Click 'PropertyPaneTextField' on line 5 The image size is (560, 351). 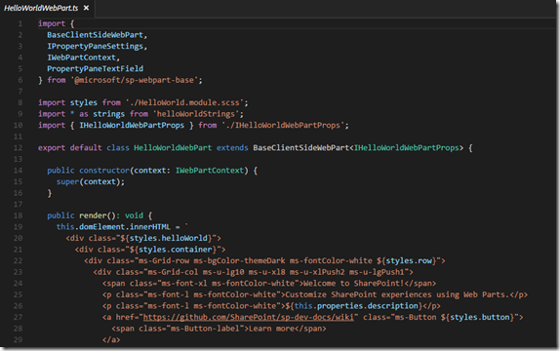click(95, 68)
